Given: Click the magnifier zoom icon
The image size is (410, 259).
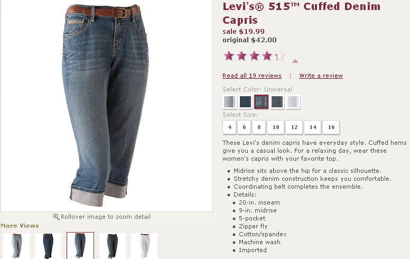Looking at the screenshot, I should click(57, 217).
